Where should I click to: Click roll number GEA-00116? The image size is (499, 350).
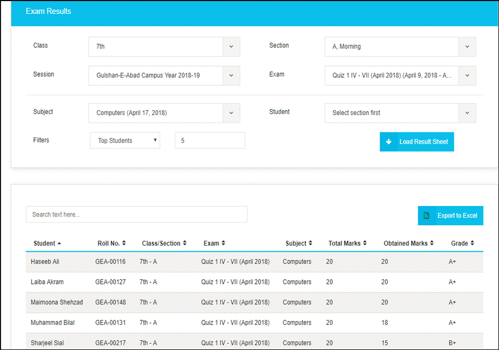click(x=110, y=261)
